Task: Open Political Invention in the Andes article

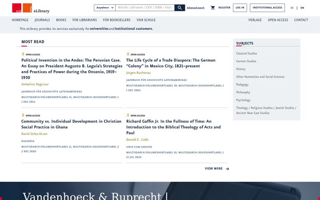Action: pos(72,69)
